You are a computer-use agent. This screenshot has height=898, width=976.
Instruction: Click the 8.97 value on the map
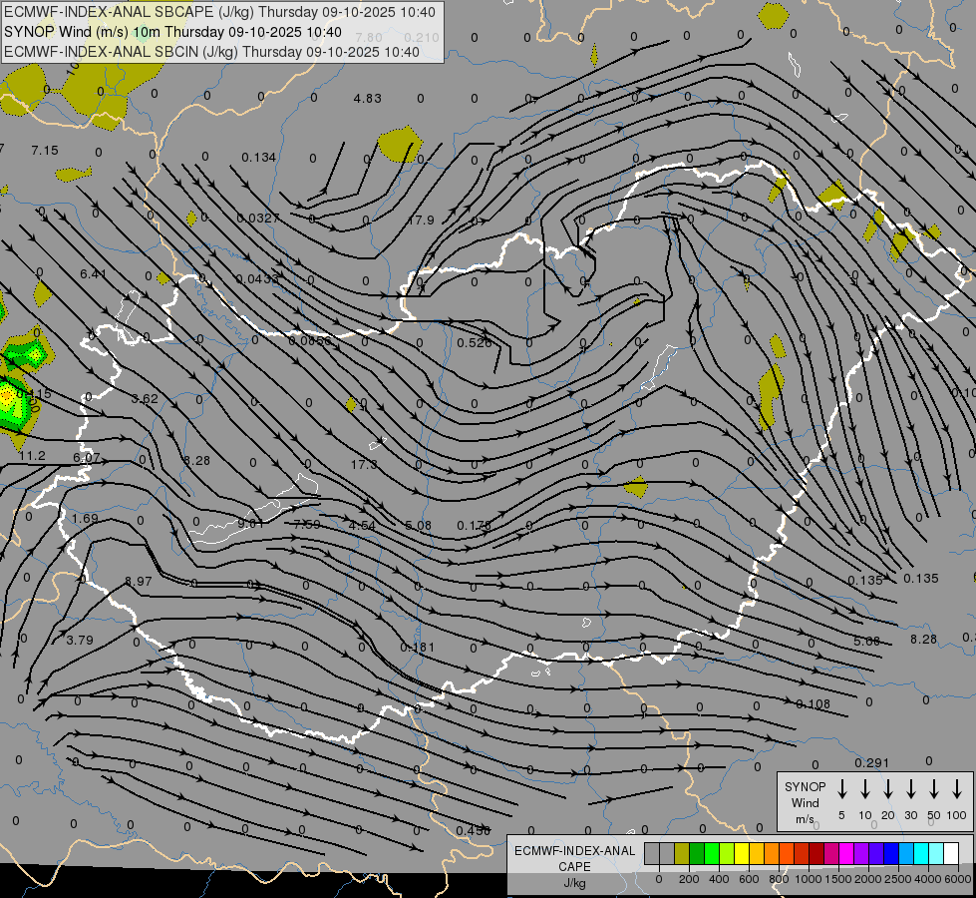pyautogui.click(x=139, y=581)
